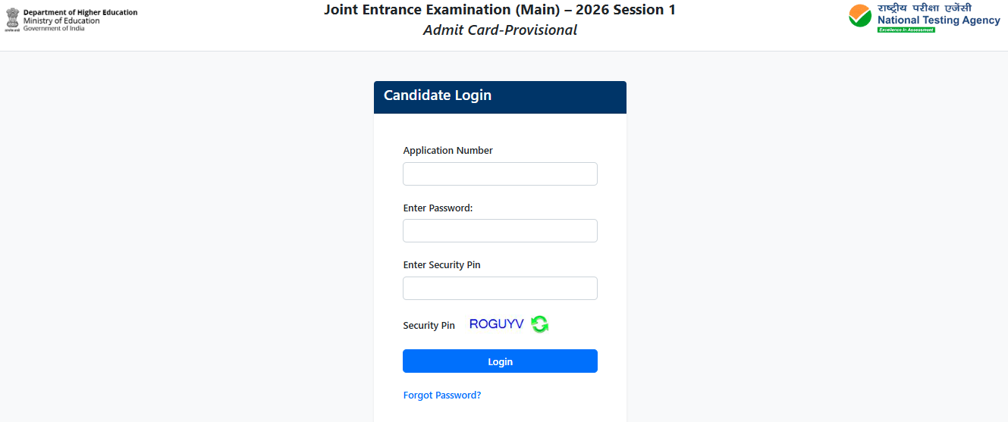Click the Enter Password label

pyautogui.click(x=438, y=208)
